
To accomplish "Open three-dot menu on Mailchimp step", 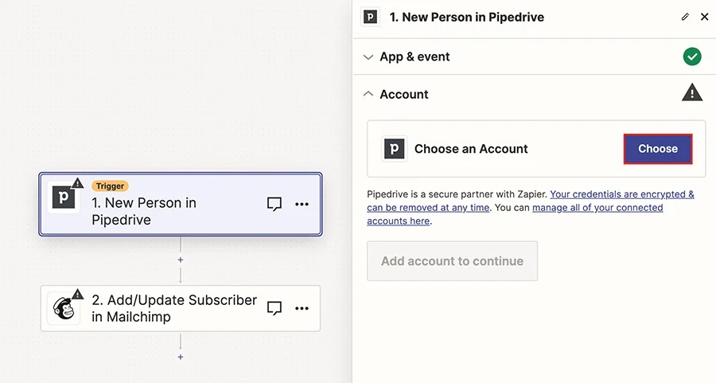I will [302, 308].
